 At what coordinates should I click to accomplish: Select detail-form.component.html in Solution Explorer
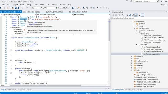tap(153, 38)
